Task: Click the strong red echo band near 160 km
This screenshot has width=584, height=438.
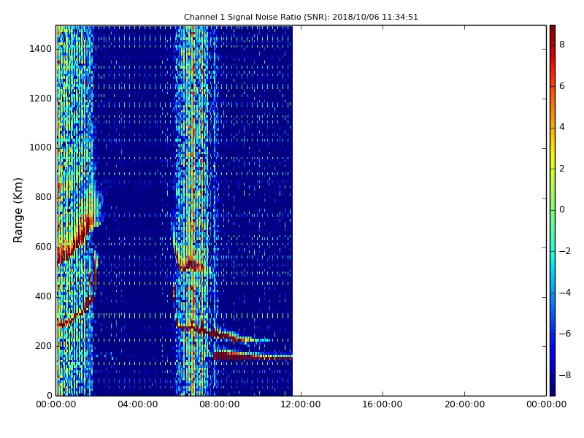Action: click(x=253, y=356)
